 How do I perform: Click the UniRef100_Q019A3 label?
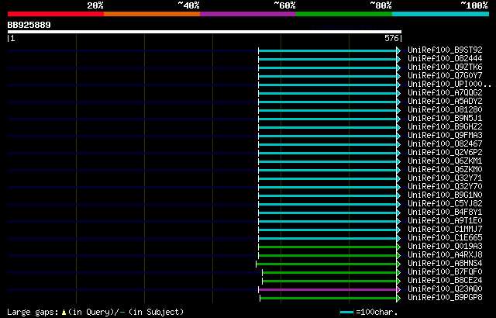pyautogui.click(x=445, y=247)
